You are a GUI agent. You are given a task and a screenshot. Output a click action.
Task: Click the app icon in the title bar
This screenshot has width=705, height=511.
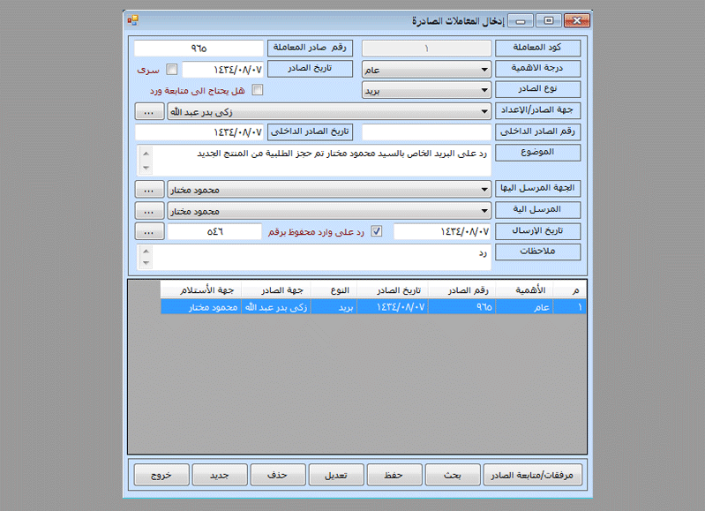pos(132,20)
